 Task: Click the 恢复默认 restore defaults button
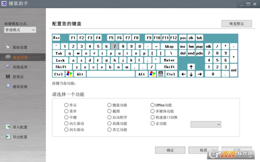pyautogui.click(x=237, y=24)
